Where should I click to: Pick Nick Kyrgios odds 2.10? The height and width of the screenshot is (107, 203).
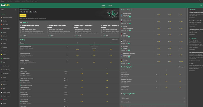[81, 74]
